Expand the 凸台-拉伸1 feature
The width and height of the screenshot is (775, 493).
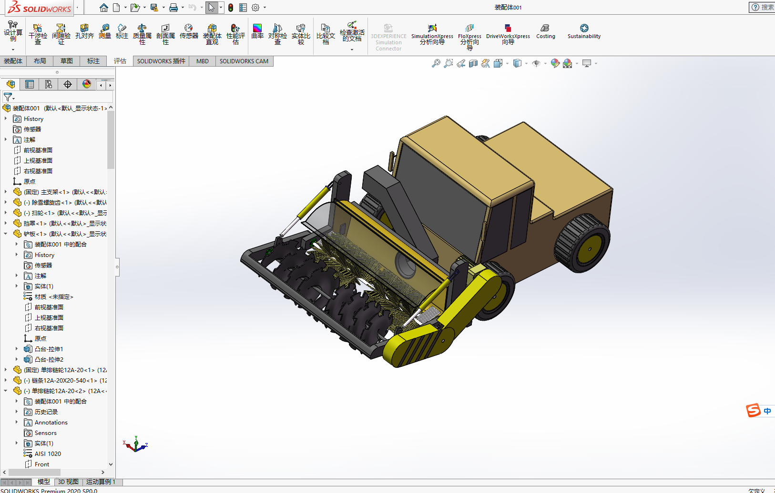coord(17,349)
